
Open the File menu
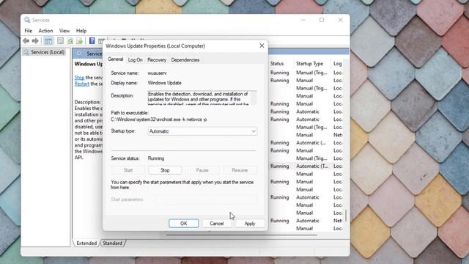[29, 31]
